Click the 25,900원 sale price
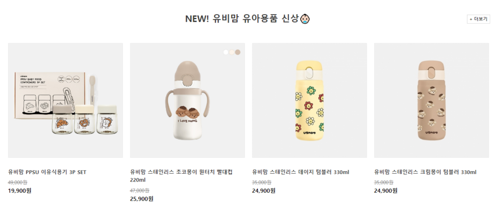The height and width of the screenshot is (209, 504). 142,199
